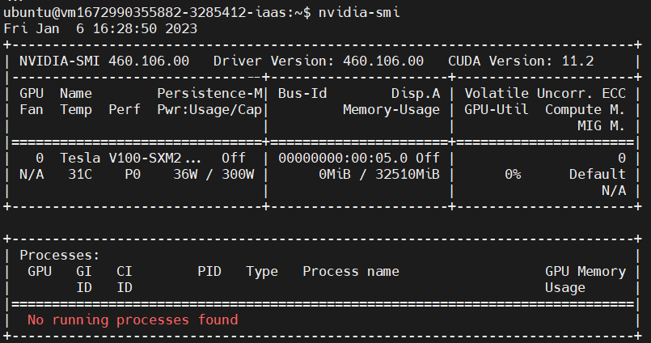Click the date line Fri Jan 6 16:28:50 2023
Image resolution: width=651 pixels, height=343 pixels.
coord(100,28)
